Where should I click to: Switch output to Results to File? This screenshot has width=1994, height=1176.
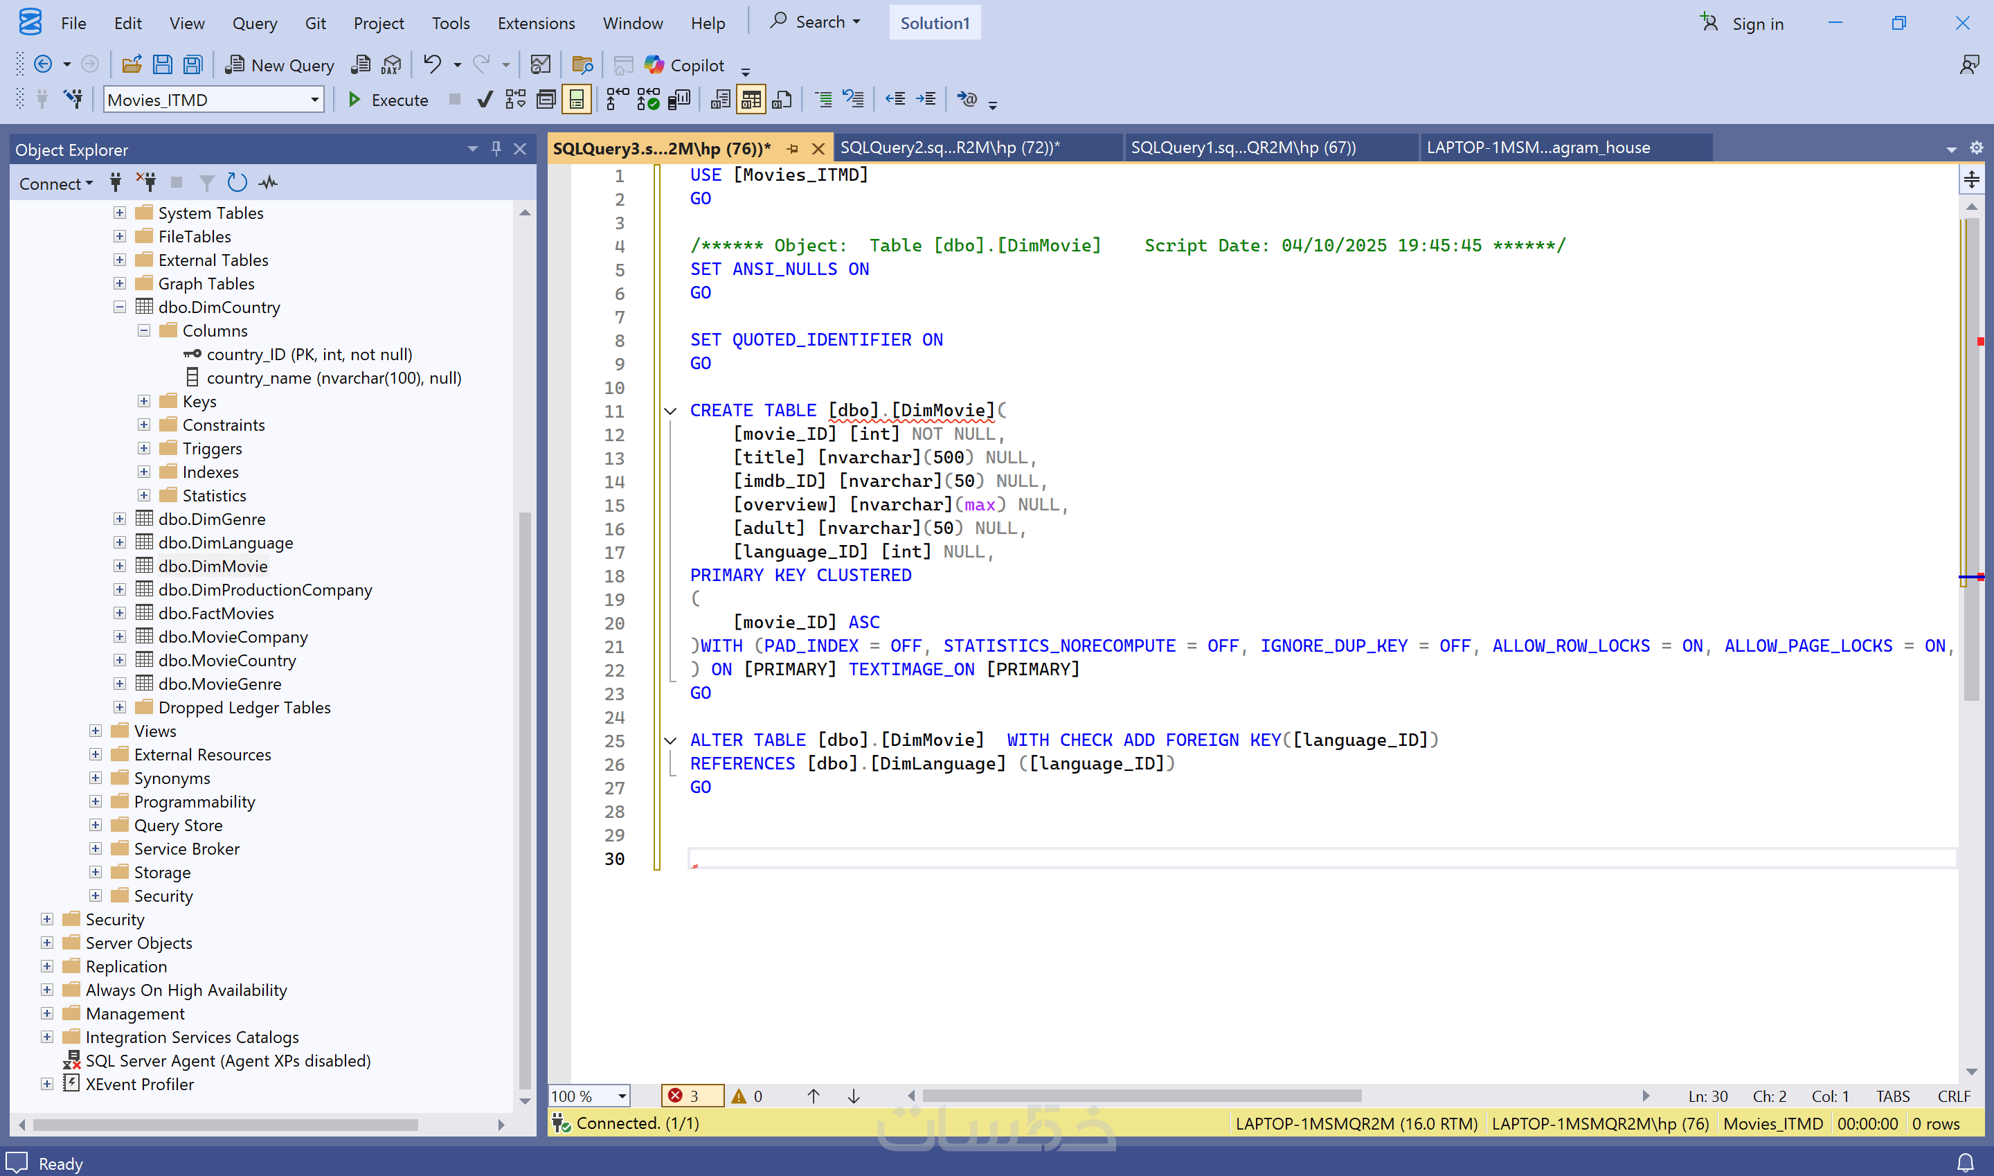pos(782,99)
